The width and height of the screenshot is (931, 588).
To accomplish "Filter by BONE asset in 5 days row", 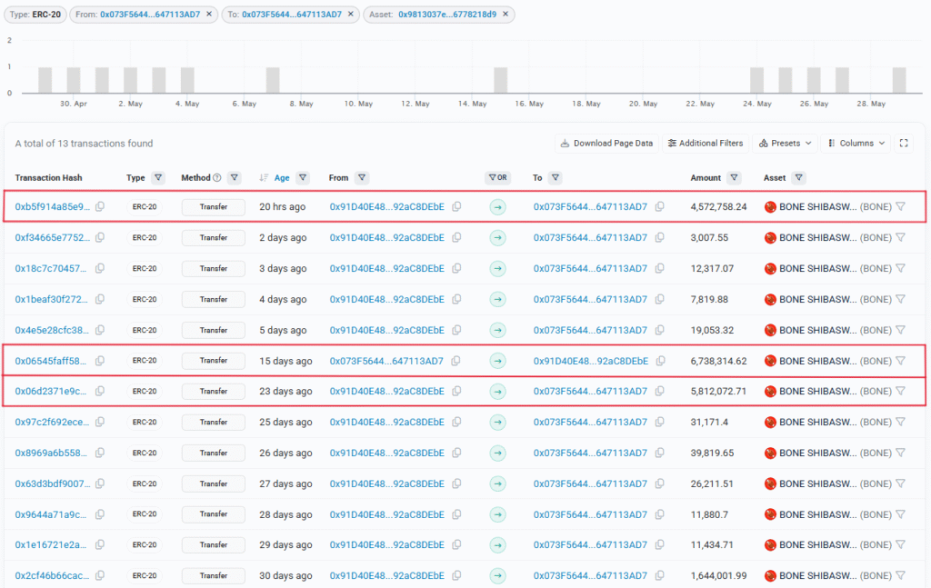I will pos(901,330).
